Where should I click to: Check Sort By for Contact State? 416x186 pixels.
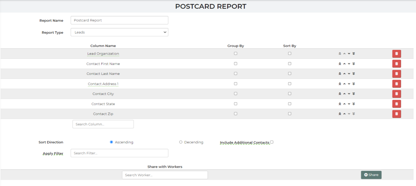pyautogui.click(x=289, y=104)
